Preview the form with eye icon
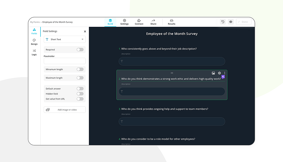This screenshot has width=283, height=162. pyautogui.click(x=231, y=22)
